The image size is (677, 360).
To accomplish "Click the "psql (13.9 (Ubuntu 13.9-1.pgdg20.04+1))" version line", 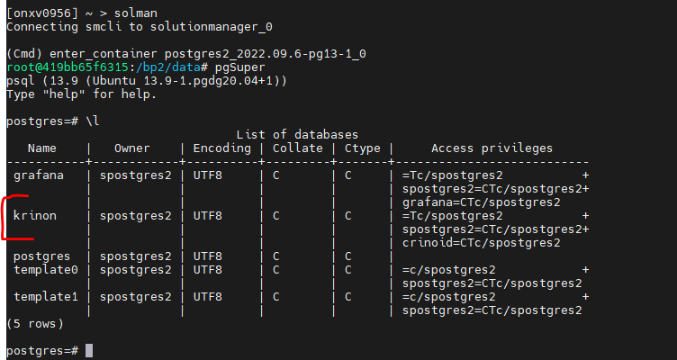I will pos(147,81).
